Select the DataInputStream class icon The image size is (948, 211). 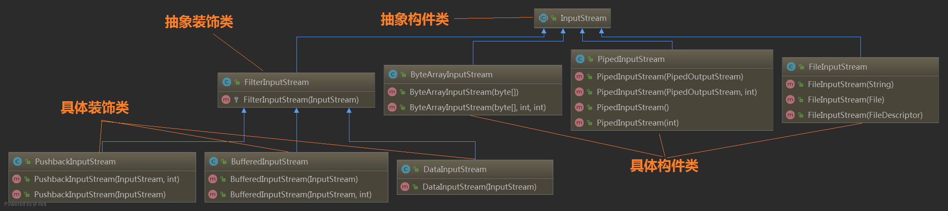pyautogui.click(x=406, y=169)
